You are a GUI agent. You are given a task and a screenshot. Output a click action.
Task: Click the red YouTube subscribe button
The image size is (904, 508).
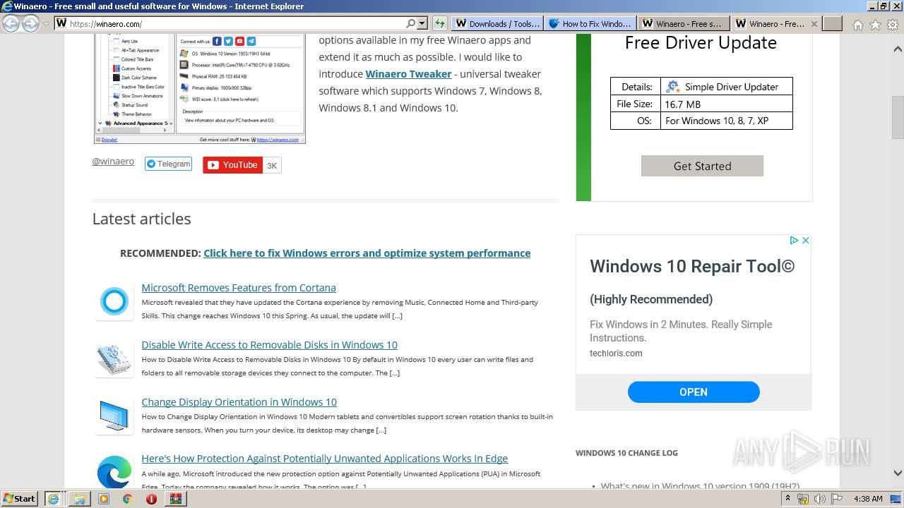click(232, 165)
